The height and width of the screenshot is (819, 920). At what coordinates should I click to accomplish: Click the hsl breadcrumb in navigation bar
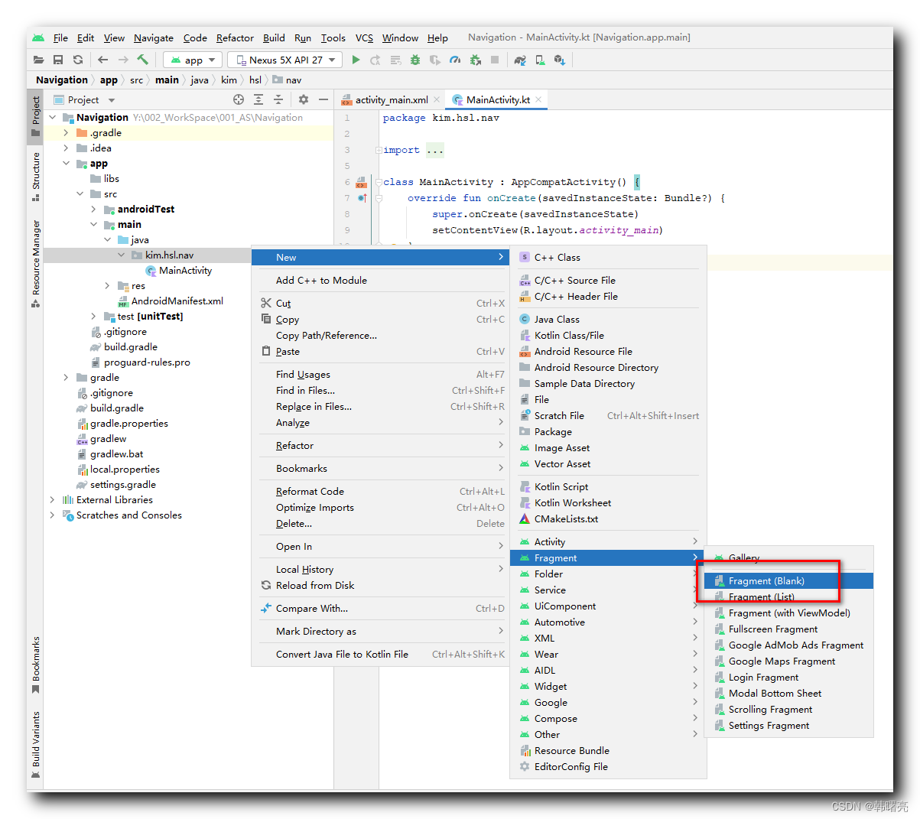coord(255,80)
